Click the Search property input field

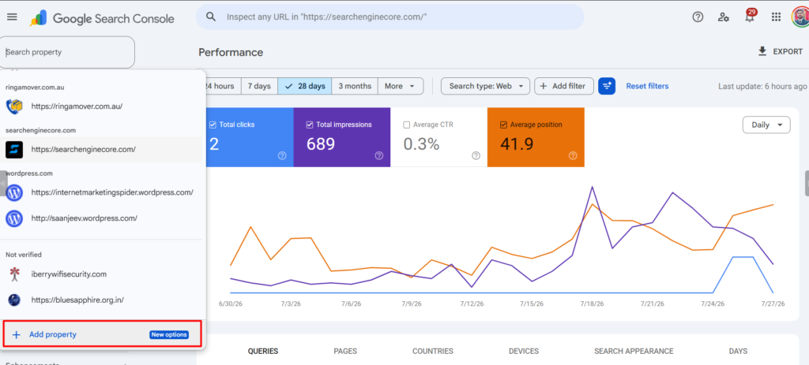[x=67, y=52]
